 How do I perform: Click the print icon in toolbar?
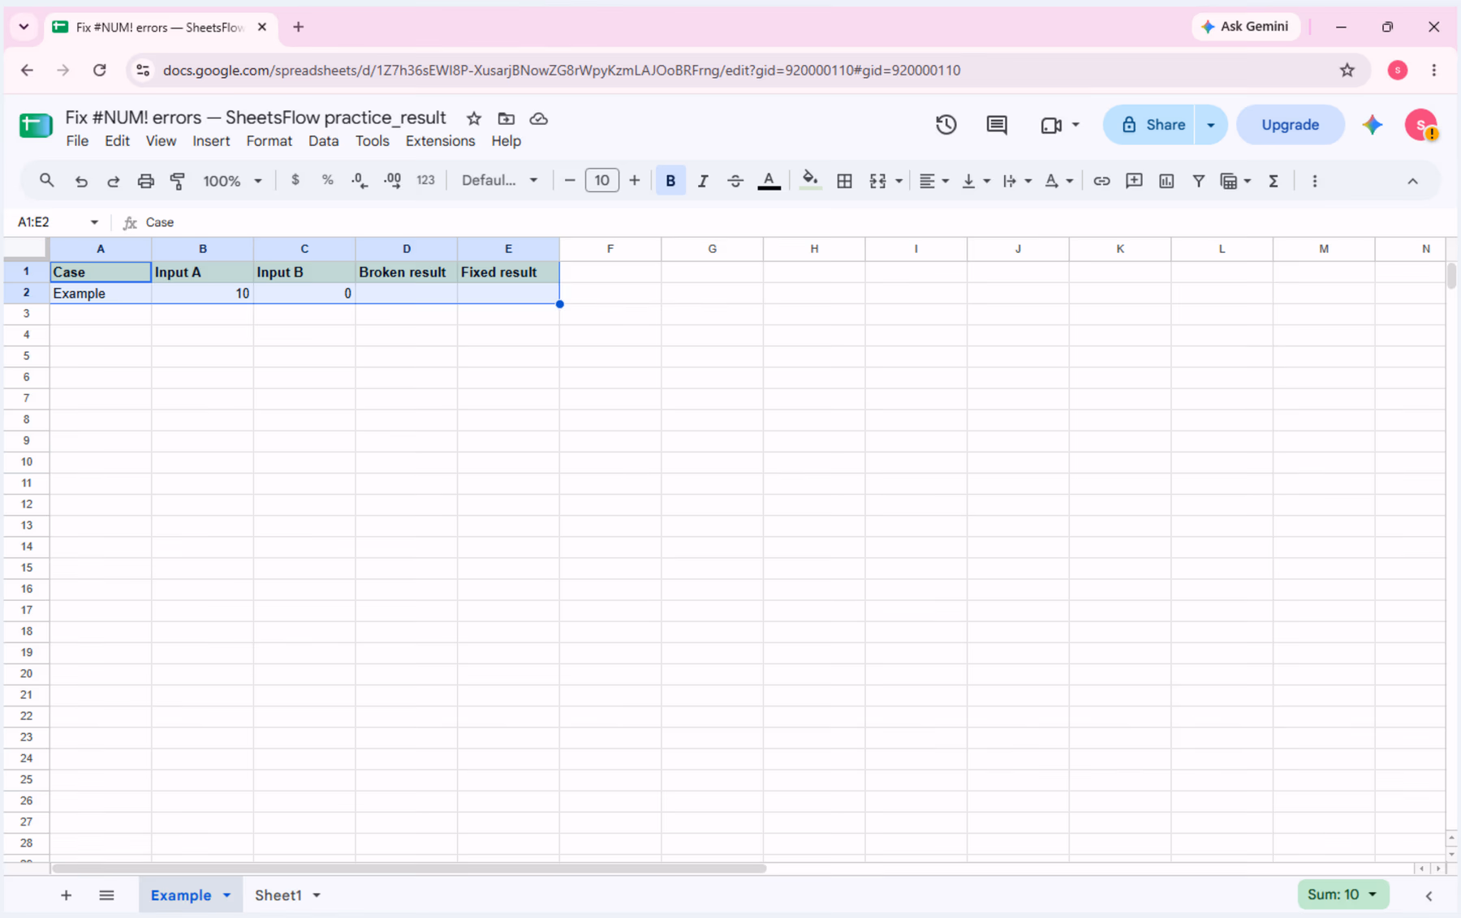tap(145, 181)
